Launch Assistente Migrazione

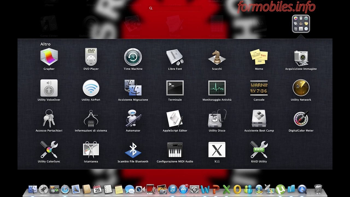[x=133, y=88]
